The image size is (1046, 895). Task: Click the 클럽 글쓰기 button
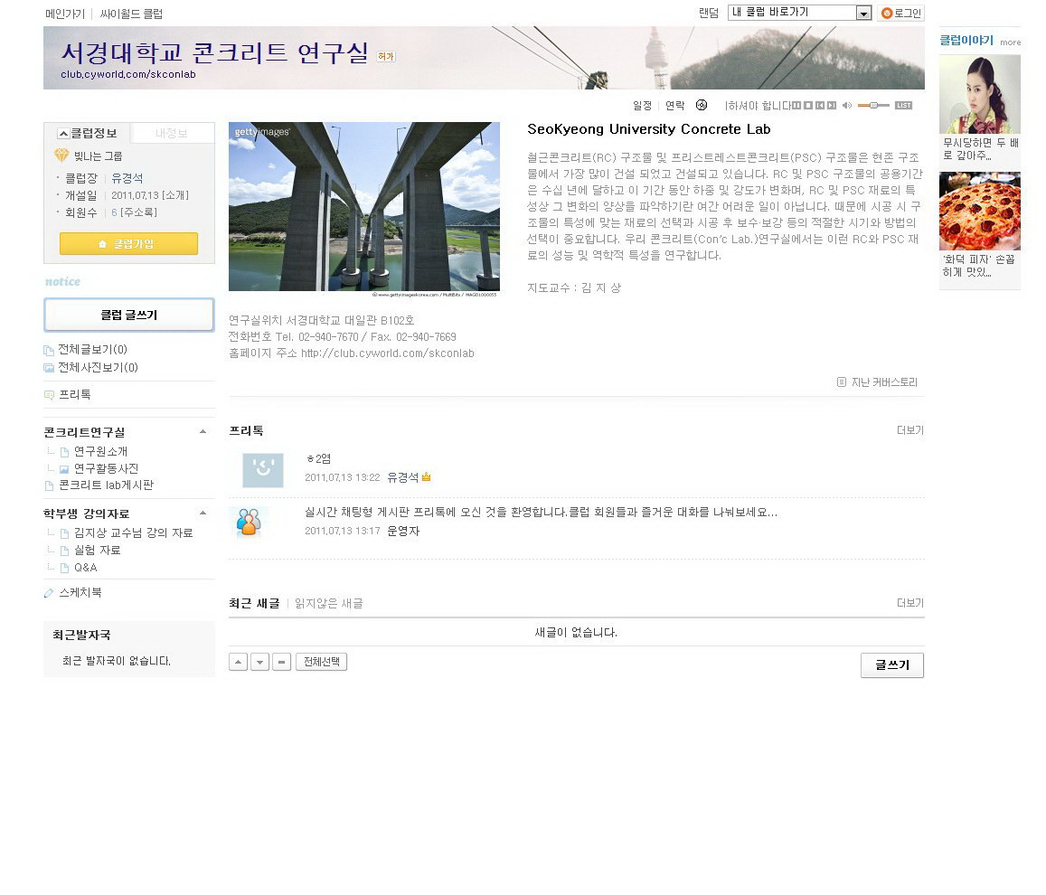pyautogui.click(x=128, y=314)
